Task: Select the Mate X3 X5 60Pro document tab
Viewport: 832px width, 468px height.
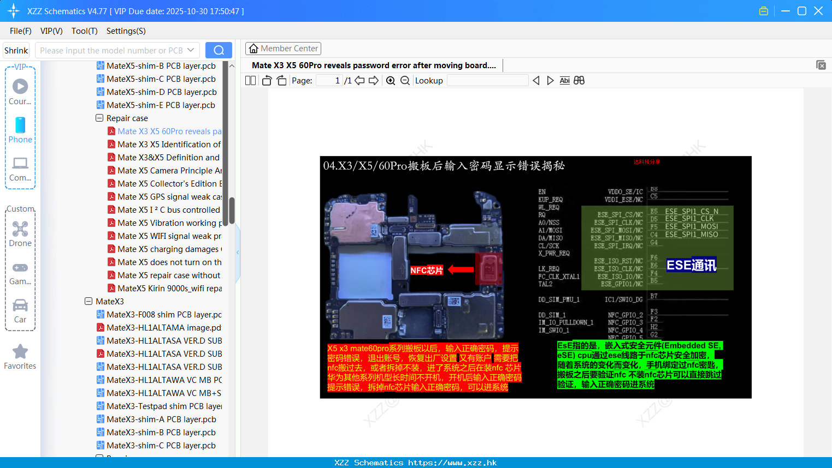Action: (x=374, y=65)
